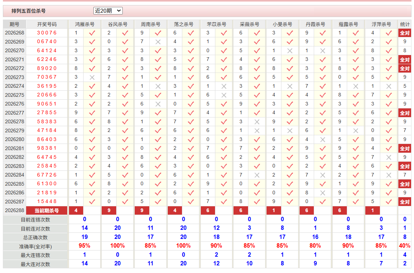Viewport: 414px width, 273px height.
Task: Click the red 4 under 鸿雁杀号 in row 2026288
Action: click(76, 211)
